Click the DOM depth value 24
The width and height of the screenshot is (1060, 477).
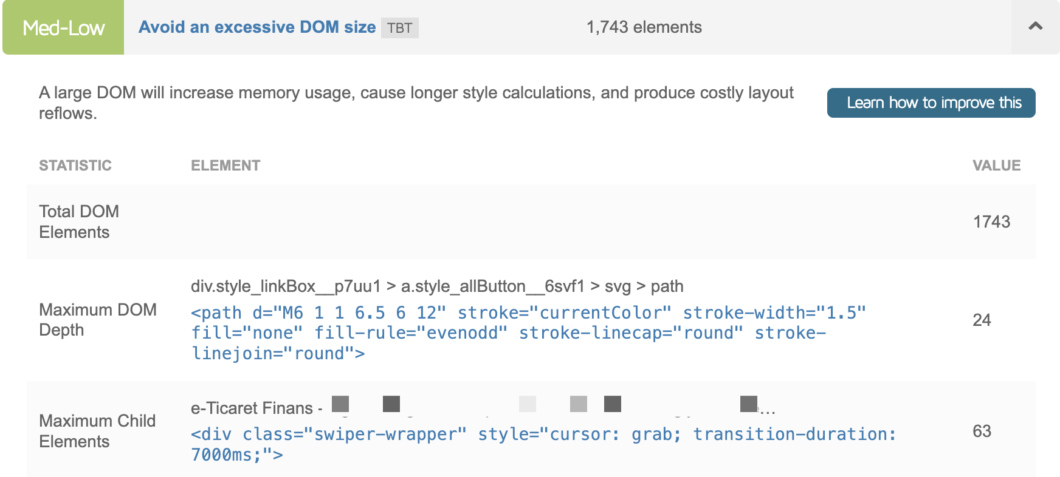[x=982, y=320]
